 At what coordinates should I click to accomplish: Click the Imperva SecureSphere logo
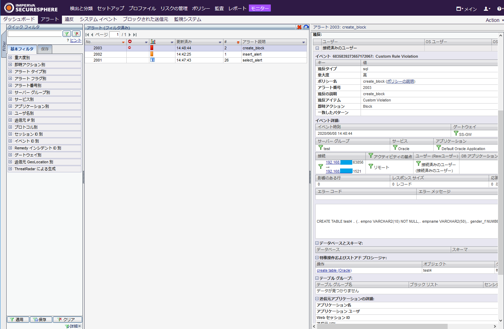click(x=31, y=8)
